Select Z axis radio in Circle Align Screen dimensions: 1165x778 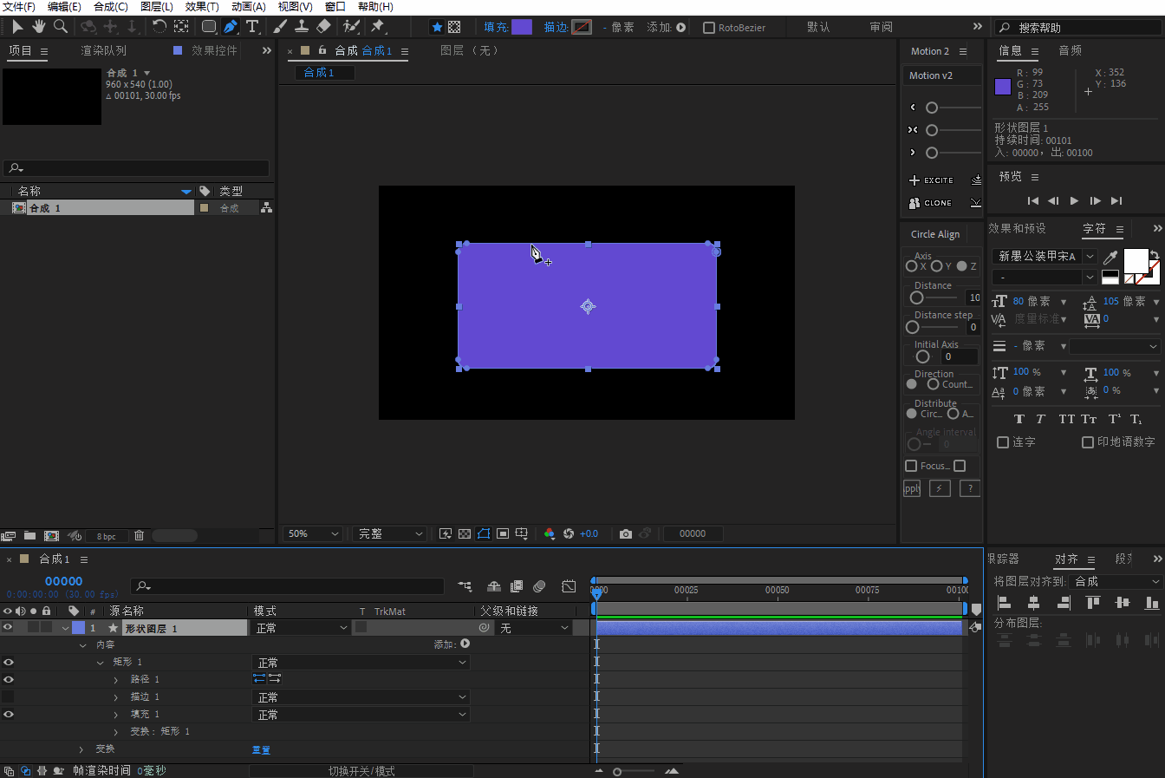point(962,266)
